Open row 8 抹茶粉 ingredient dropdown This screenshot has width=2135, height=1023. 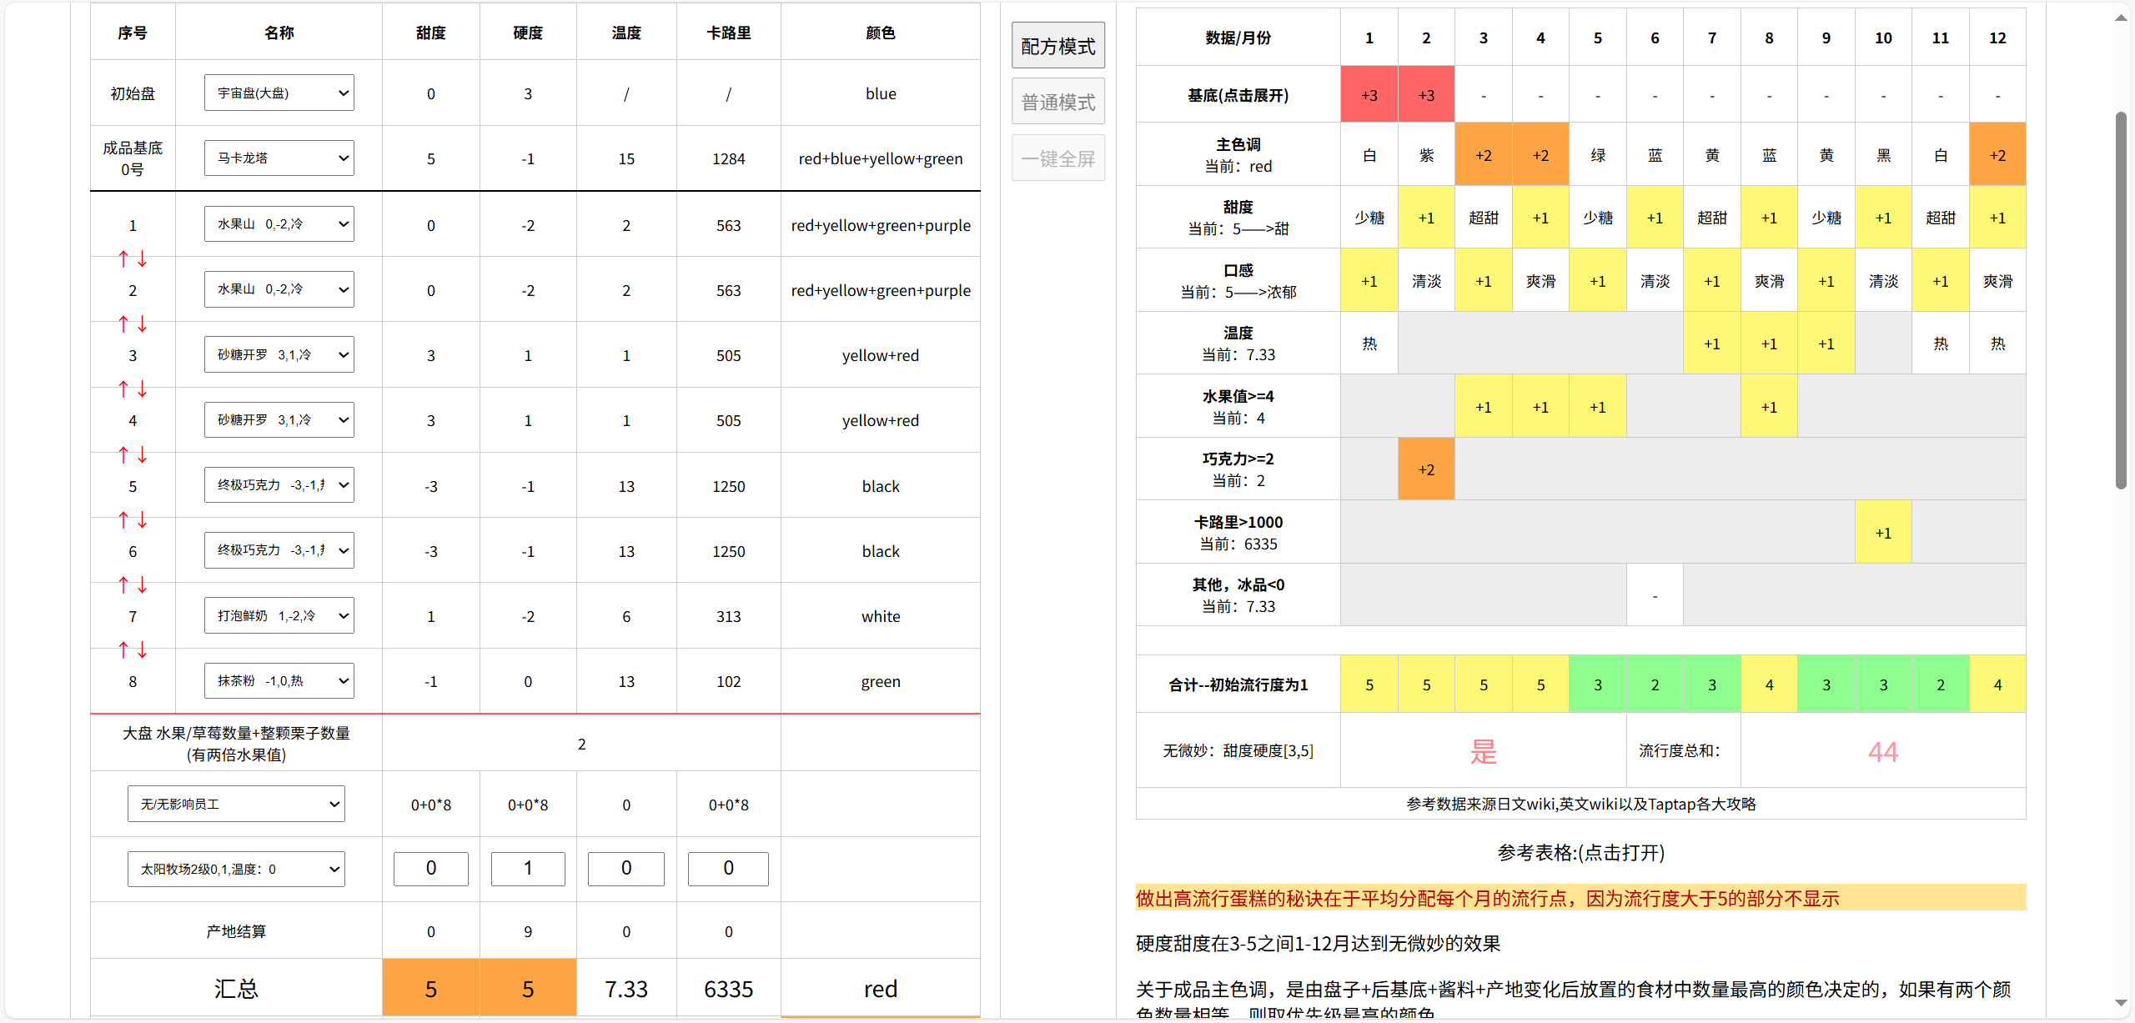[279, 680]
